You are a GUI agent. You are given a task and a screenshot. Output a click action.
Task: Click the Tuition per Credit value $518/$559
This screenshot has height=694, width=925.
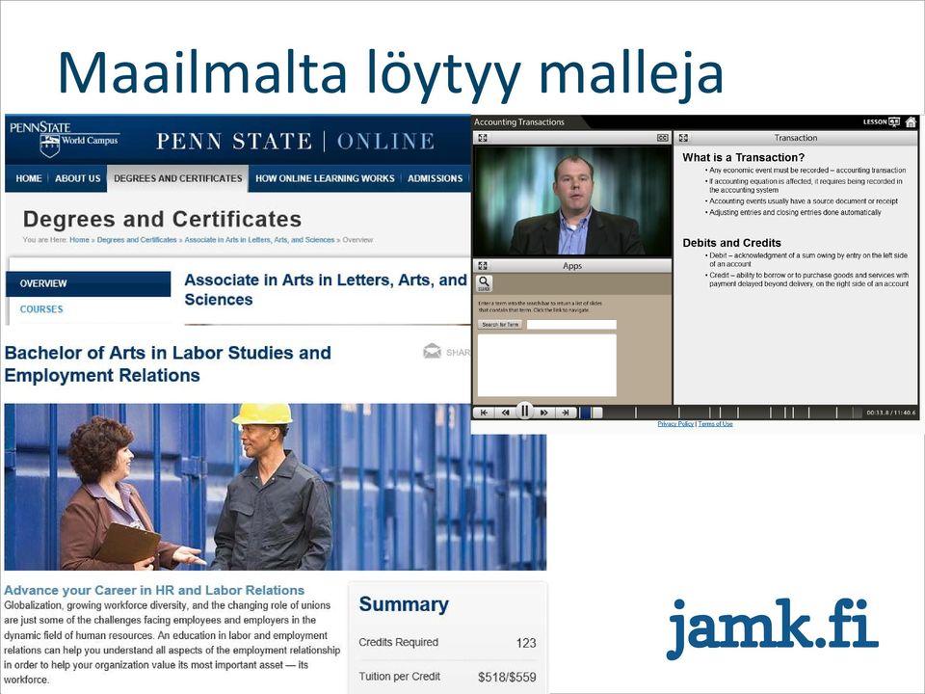coord(507,677)
